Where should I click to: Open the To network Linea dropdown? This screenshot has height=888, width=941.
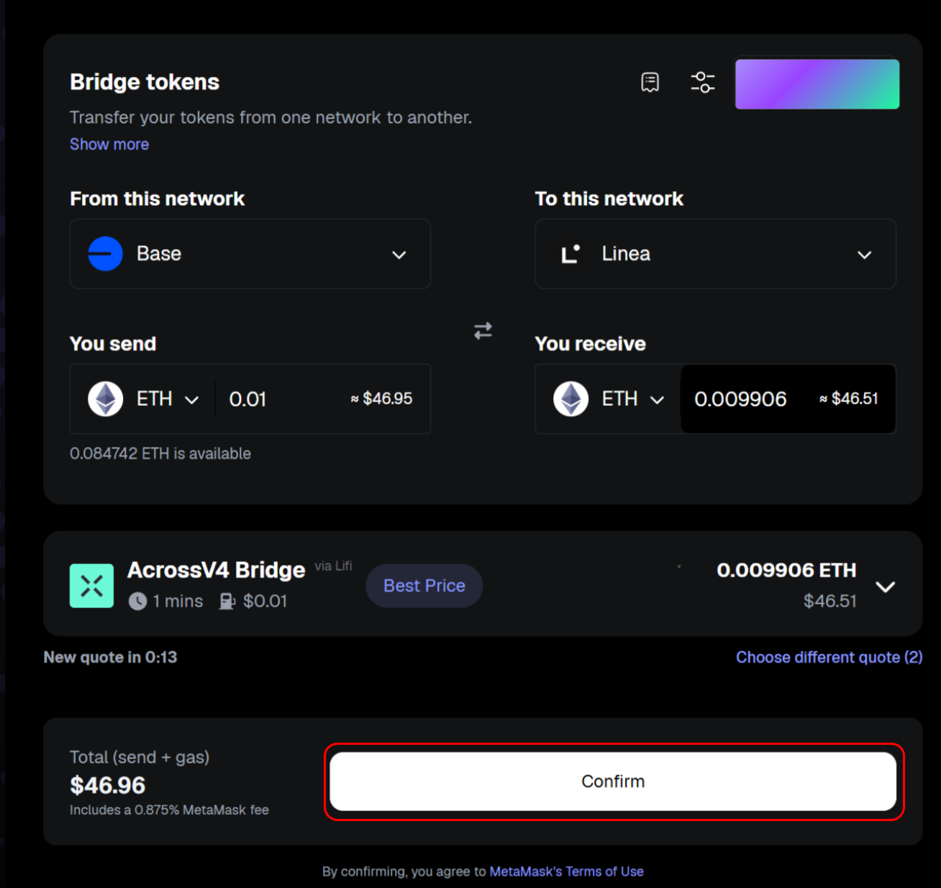715,254
